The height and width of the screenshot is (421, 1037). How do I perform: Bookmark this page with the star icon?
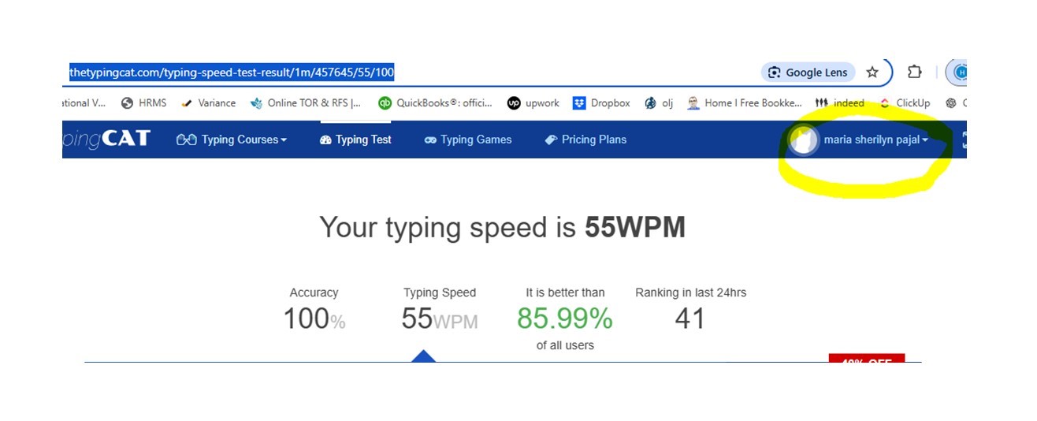872,73
